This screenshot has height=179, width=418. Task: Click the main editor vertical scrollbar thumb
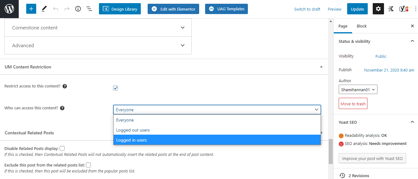pos(331,152)
